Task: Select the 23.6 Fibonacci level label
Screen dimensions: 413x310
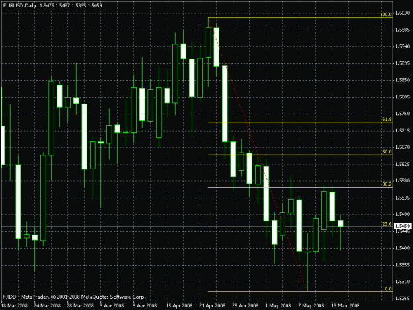Action: point(387,224)
